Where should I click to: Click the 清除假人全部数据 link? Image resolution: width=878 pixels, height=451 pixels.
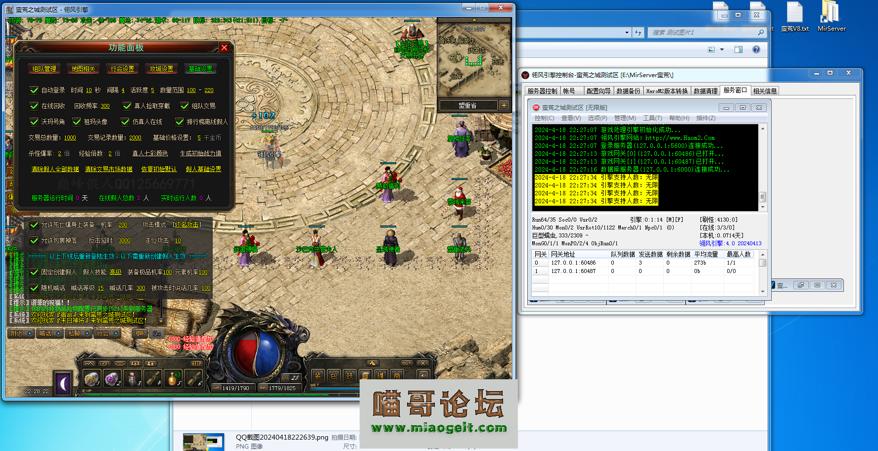(x=55, y=169)
